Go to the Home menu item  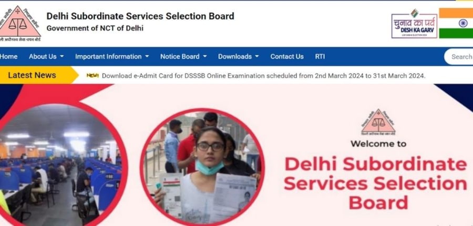[8, 56]
